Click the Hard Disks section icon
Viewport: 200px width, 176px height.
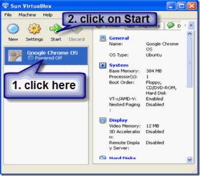tap(103, 157)
